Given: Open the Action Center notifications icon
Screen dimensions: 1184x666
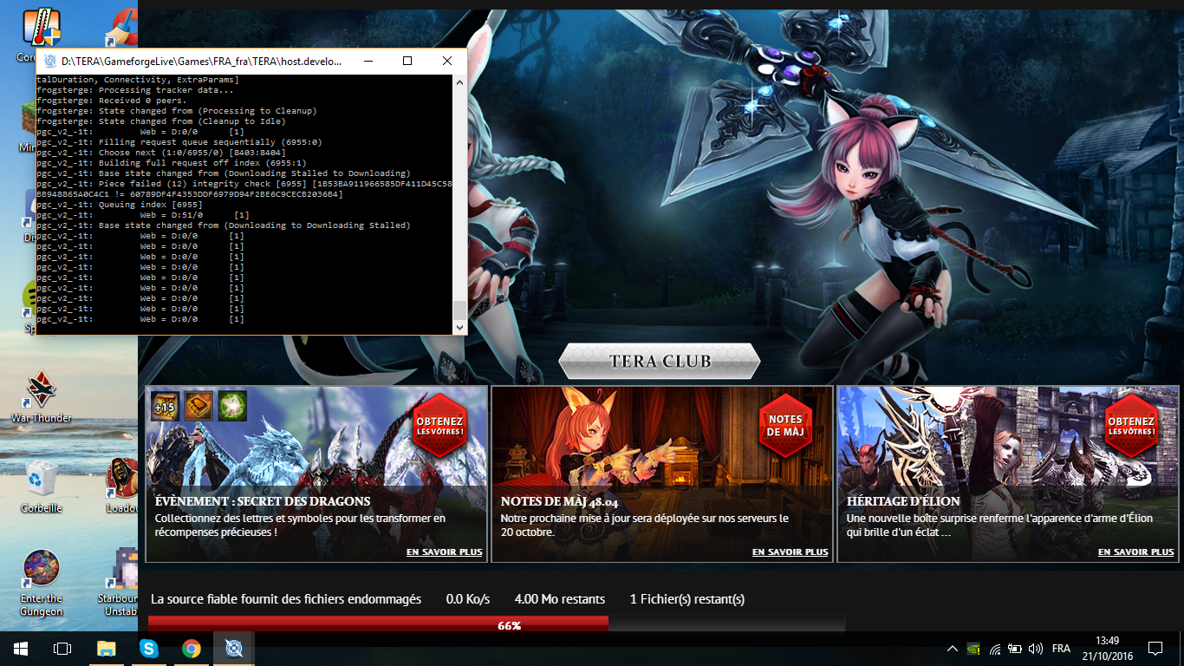Looking at the screenshot, I should [1155, 649].
